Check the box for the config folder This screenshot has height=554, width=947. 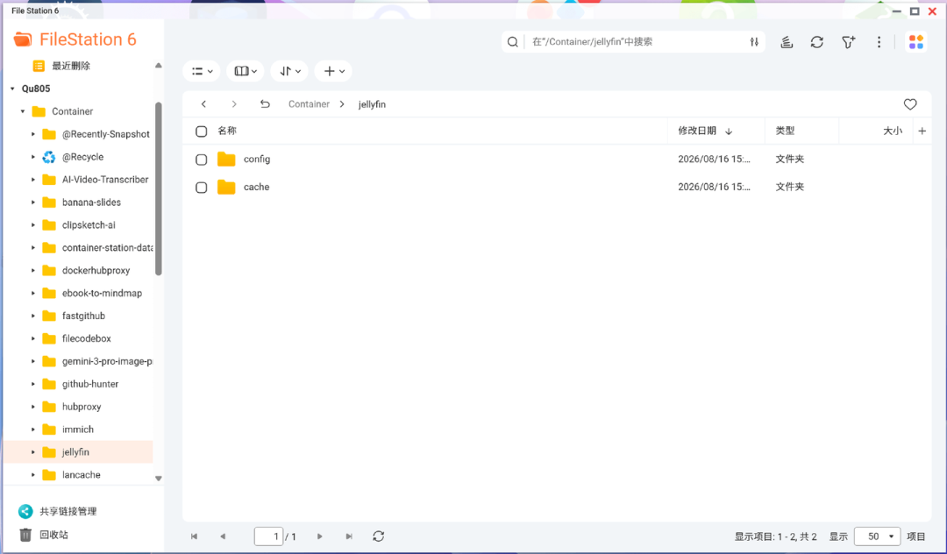coord(201,160)
